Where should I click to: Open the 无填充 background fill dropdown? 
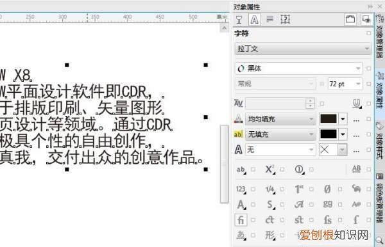point(280,134)
